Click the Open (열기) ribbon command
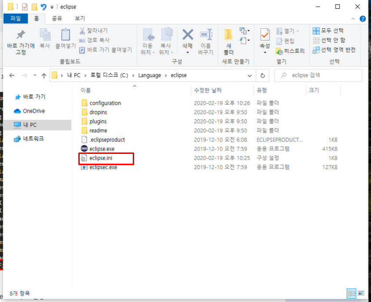 287,31
